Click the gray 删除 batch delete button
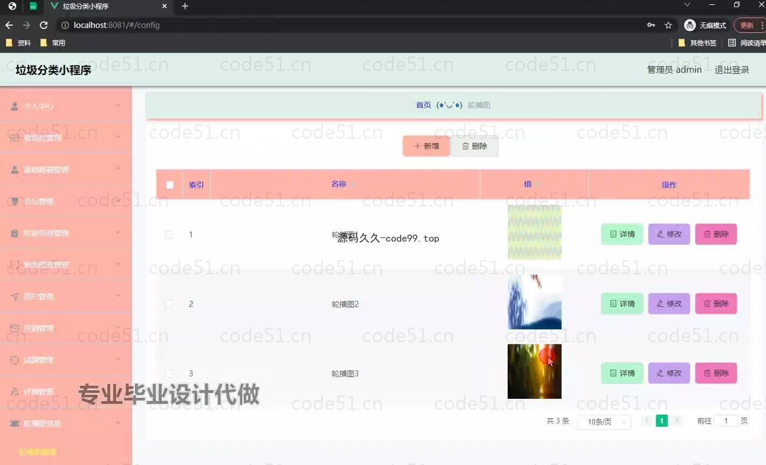Image resolution: width=766 pixels, height=465 pixels. (x=474, y=146)
